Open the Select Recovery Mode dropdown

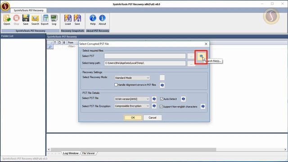[x=132, y=78]
